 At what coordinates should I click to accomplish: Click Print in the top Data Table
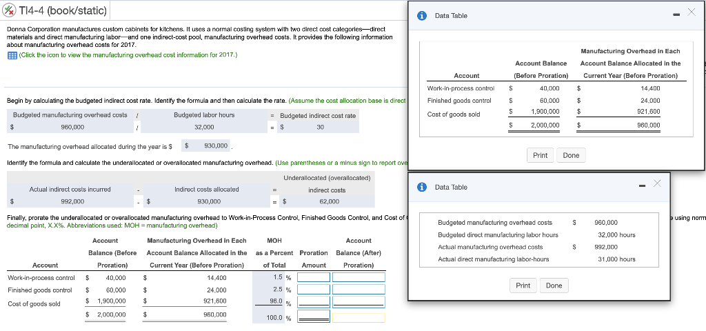point(541,155)
